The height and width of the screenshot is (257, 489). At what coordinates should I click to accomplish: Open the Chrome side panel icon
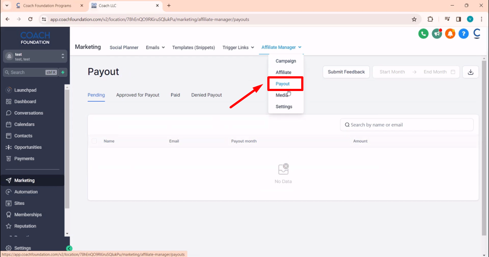(x=459, y=19)
